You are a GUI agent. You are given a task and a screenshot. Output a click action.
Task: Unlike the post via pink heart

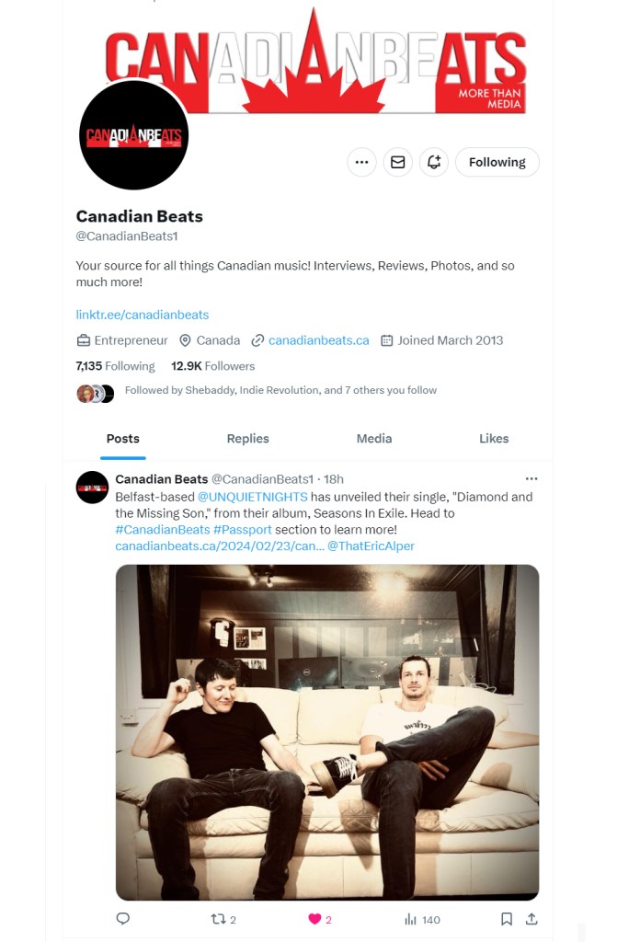pos(314,919)
